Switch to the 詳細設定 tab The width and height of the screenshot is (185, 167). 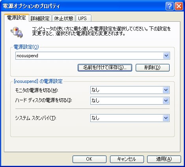coord(40,18)
